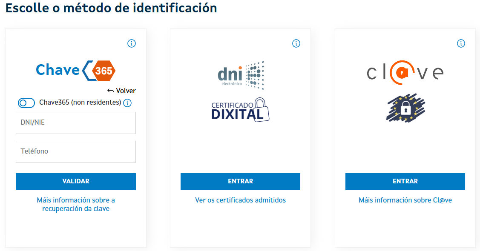480x251 pixels.
Task: Open Máis información sobre Cl@ve link
Action: (x=405, y=200)
